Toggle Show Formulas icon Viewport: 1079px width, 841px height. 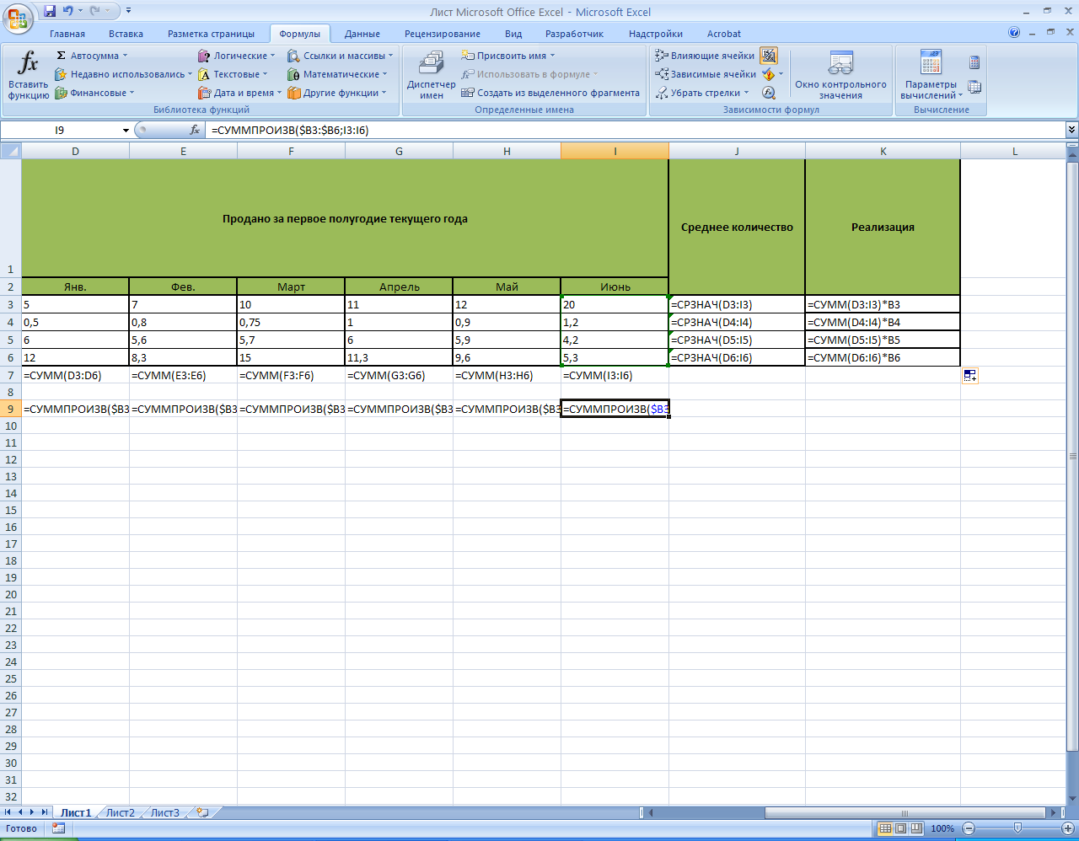(x=769, y=56)
